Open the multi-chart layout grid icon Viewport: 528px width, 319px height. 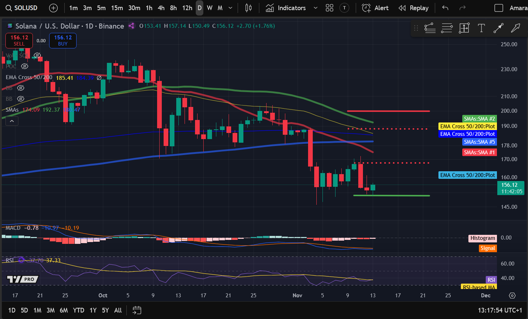coord(329,8)
